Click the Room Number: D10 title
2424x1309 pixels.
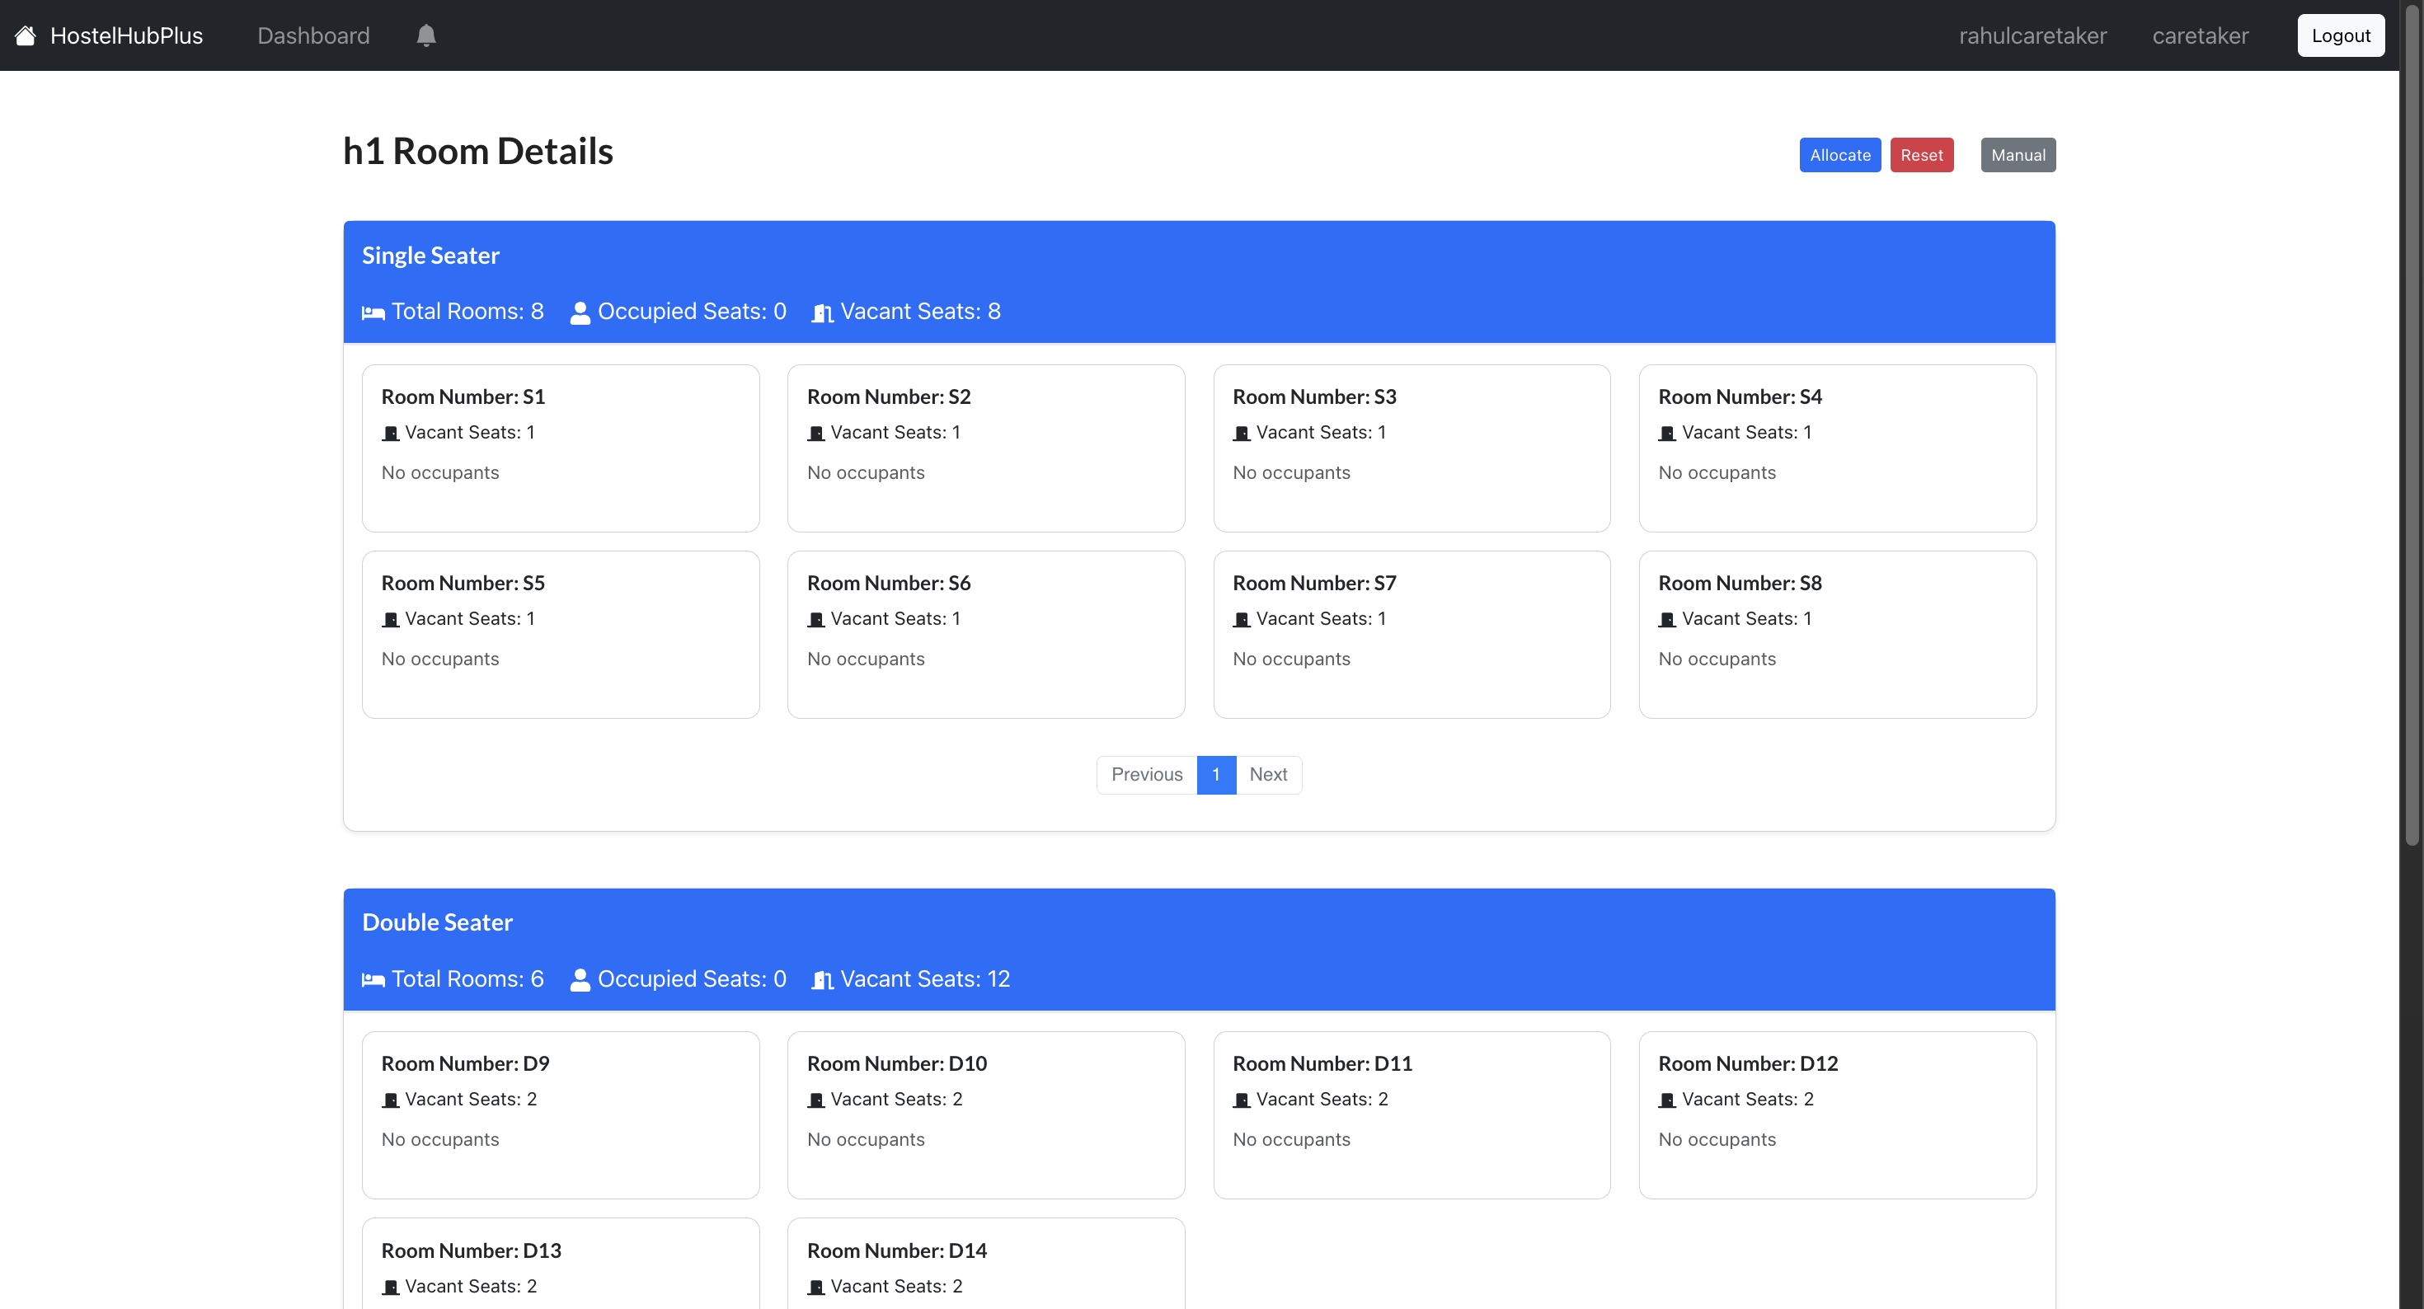point(897,1063)
